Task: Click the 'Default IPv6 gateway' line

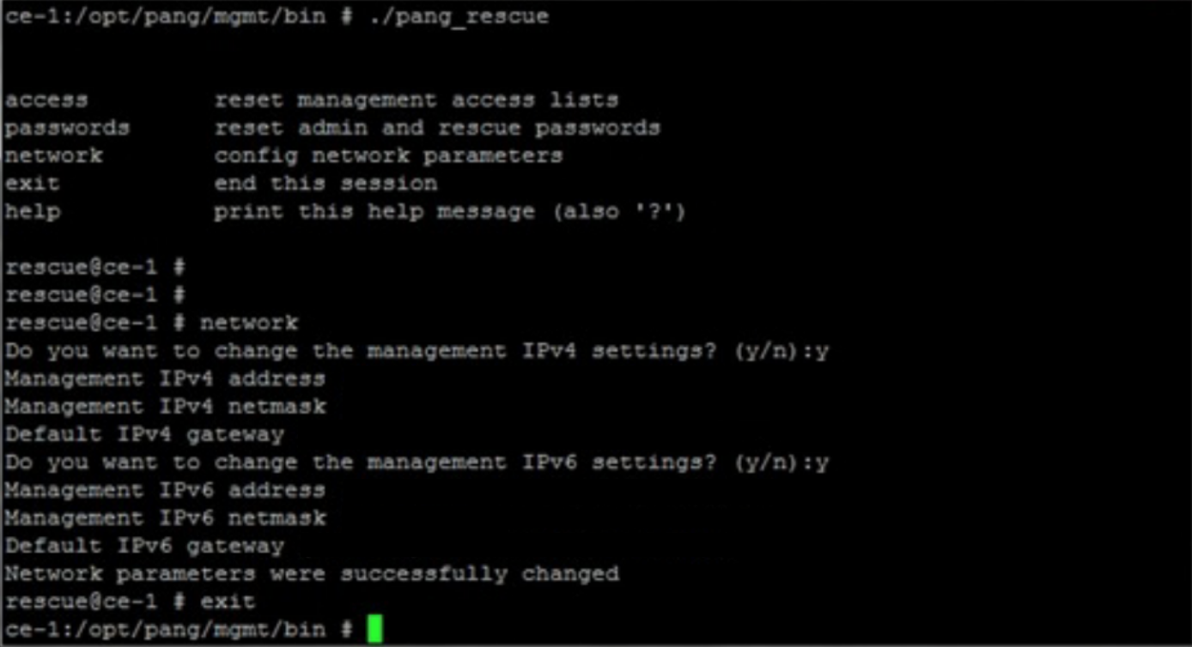Action: [144, 546]
